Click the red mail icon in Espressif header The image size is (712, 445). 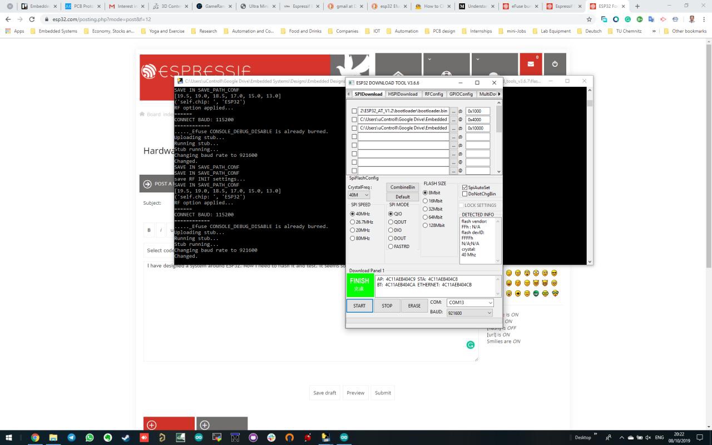(x=531, y=64)
